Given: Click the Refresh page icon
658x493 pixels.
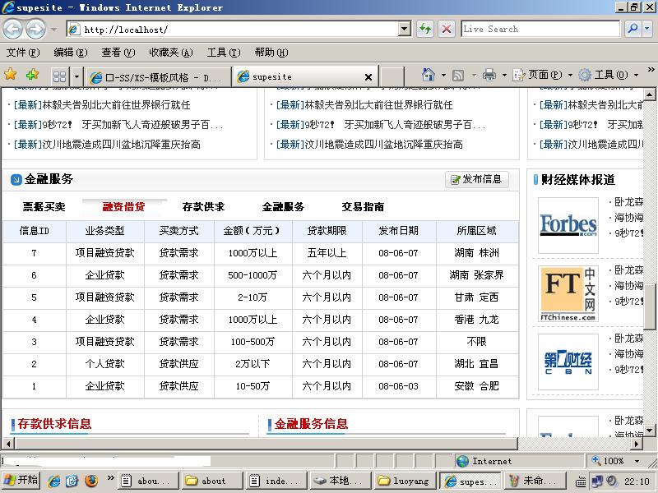Looking at the screenshot, I should [425, 29].
